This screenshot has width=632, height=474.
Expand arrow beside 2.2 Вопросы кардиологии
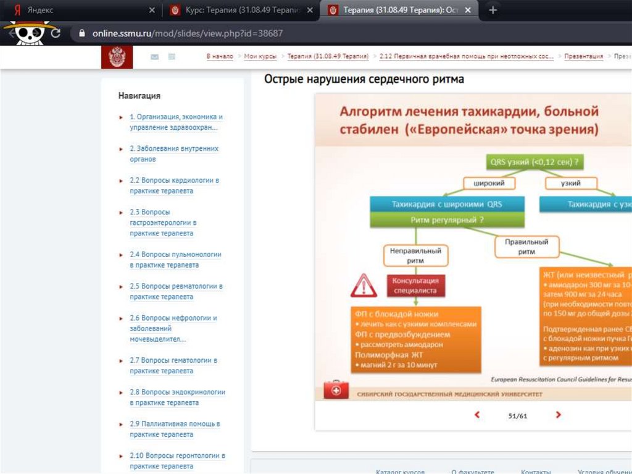121,181
